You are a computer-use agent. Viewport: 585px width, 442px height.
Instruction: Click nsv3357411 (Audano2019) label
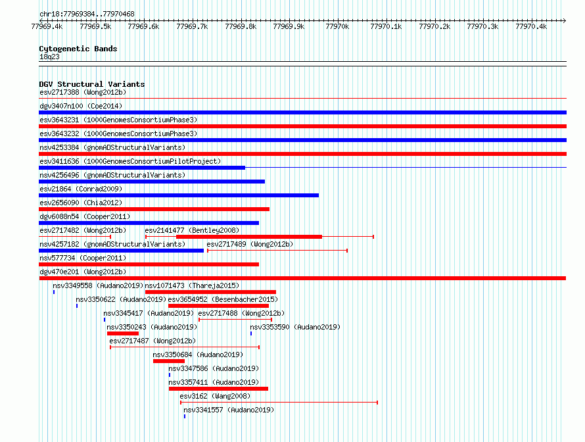pos(214,382)
